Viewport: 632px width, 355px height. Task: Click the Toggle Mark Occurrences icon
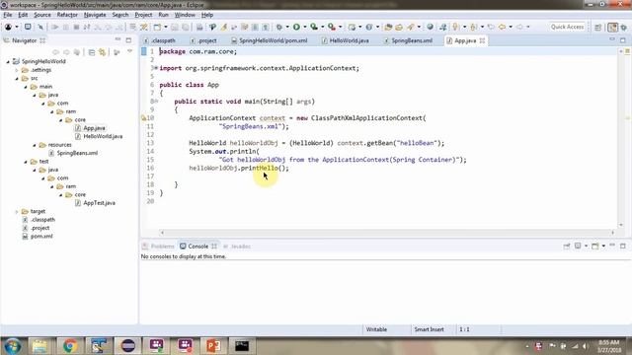[224, 27]
